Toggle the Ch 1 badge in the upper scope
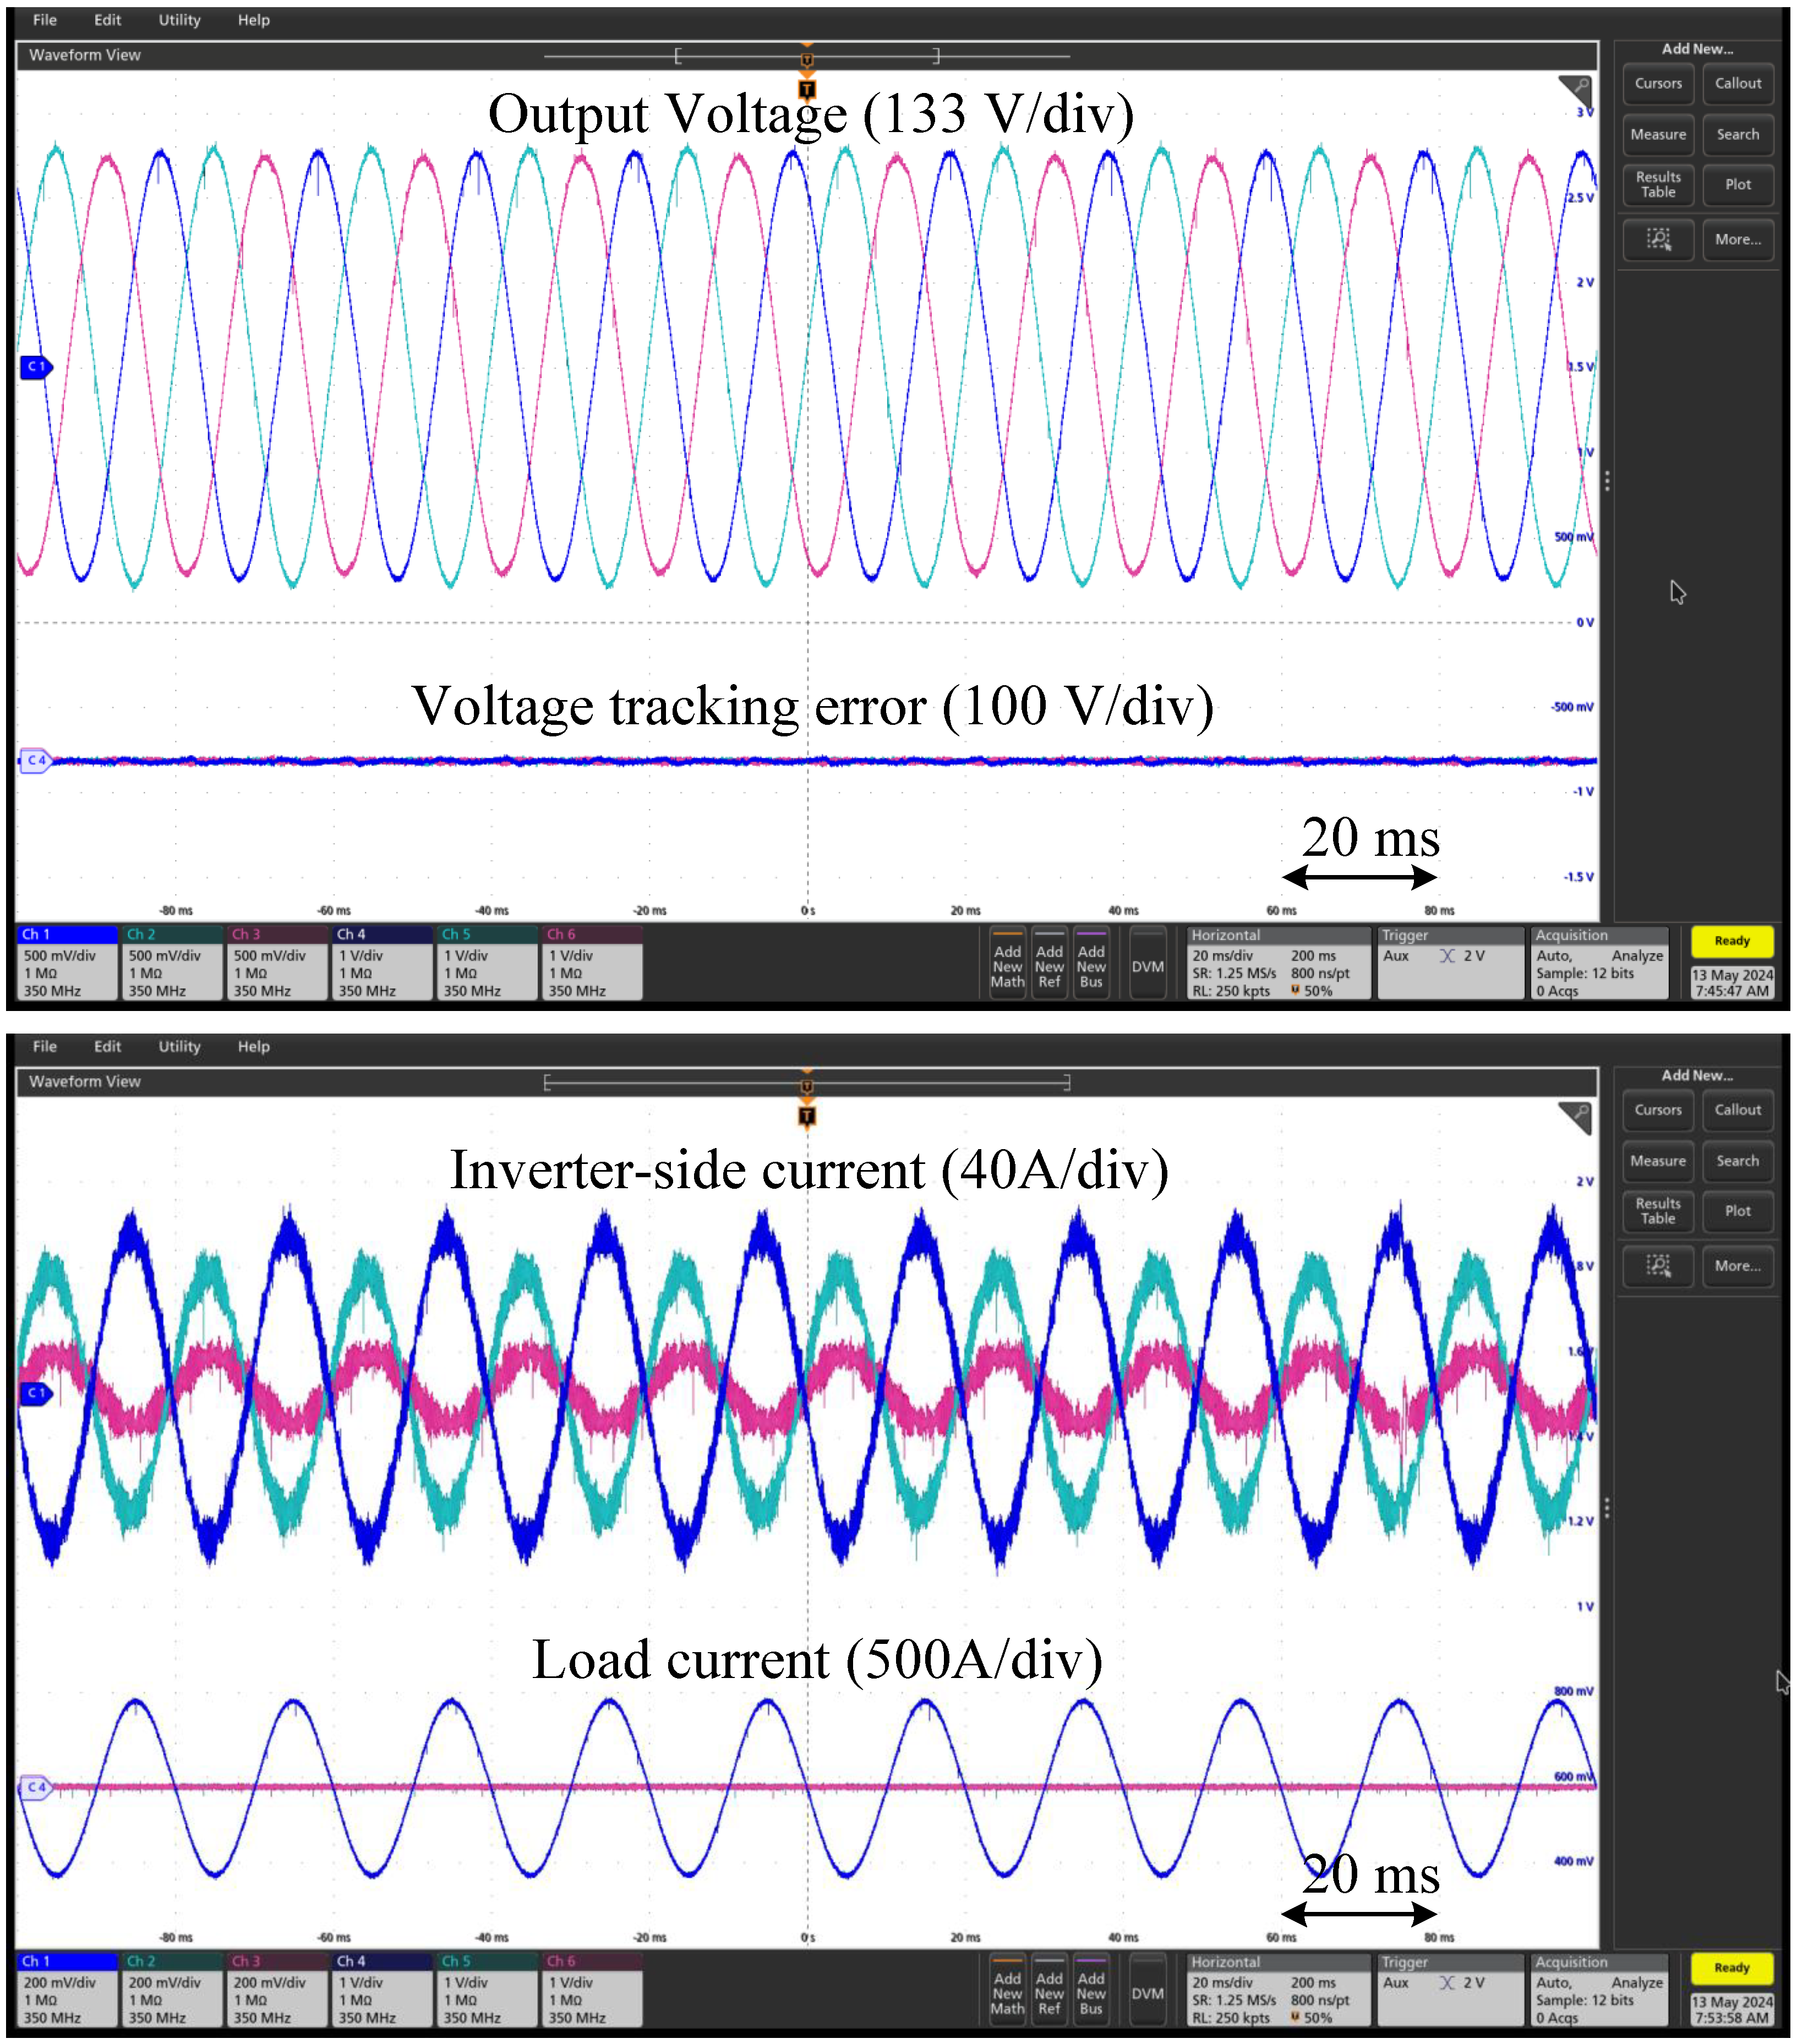The image size is (1797, 2044). (x=67, y=962)
